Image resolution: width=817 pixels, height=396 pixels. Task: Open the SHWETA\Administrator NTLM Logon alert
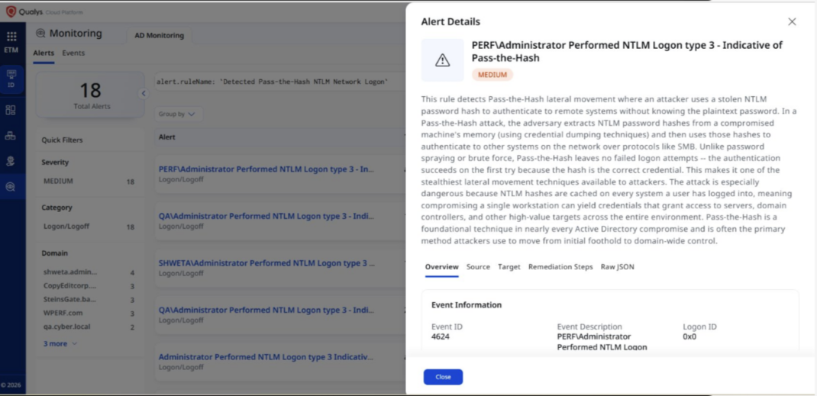[x=266, y=263]
